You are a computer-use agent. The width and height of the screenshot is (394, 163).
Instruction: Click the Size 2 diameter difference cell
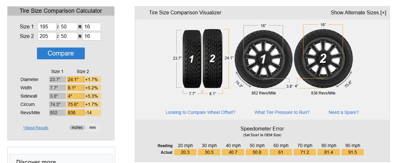[x=92, y=80]
